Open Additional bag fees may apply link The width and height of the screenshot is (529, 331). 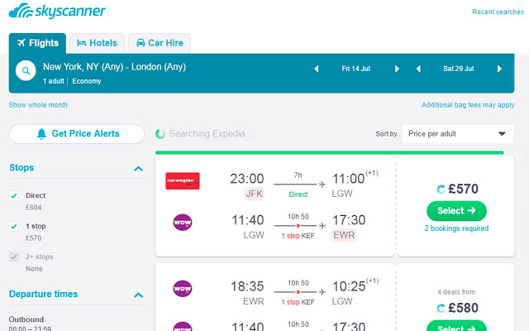click(x=468, y=105)
